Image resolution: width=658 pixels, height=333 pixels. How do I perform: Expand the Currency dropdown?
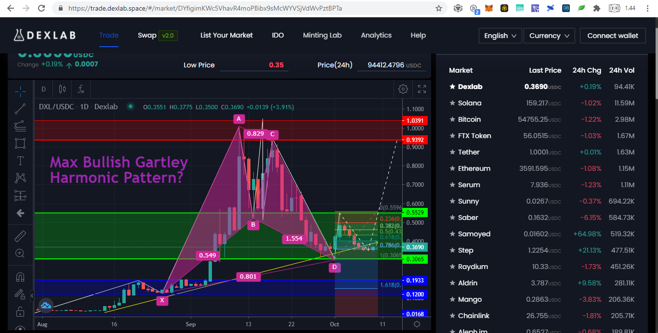point(549,36)
